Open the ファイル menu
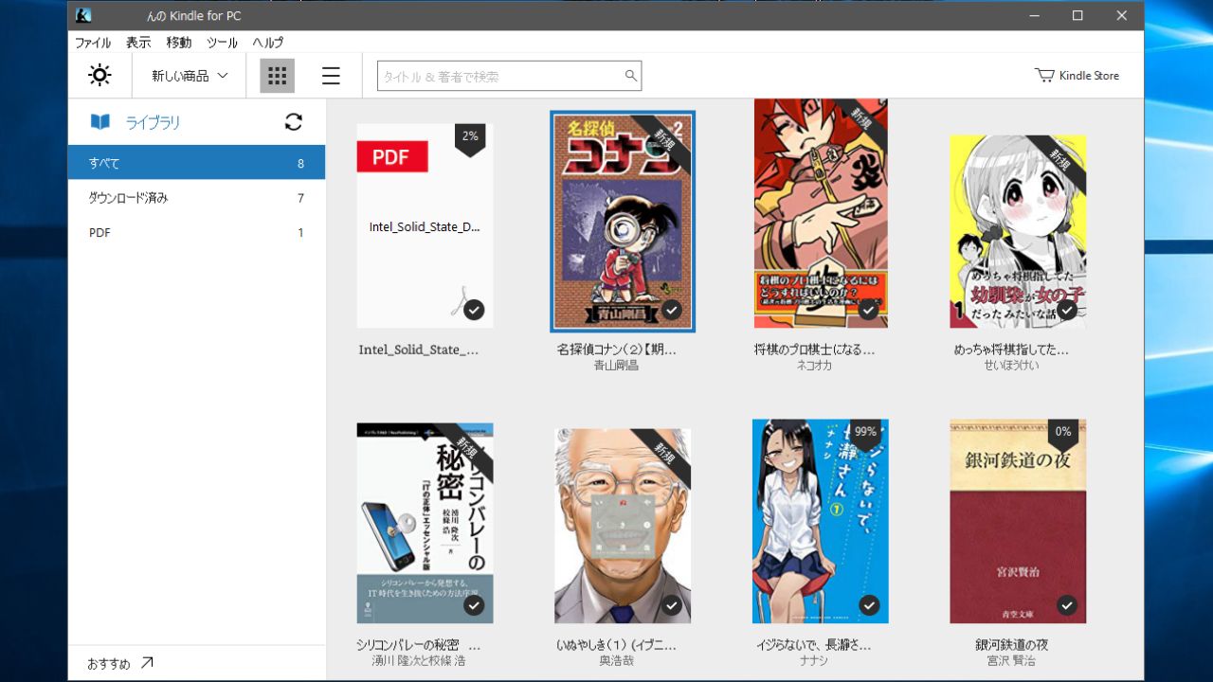The height and width of the screenshot is (682, 1213). coord(93,43)
